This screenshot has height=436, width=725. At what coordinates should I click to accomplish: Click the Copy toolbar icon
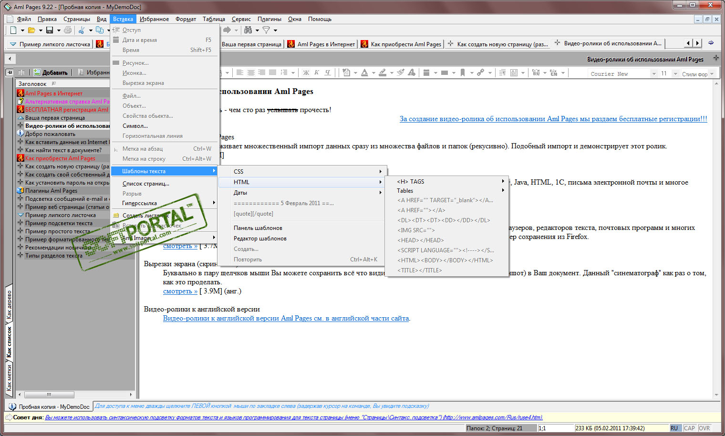click(x=100, y=30)
